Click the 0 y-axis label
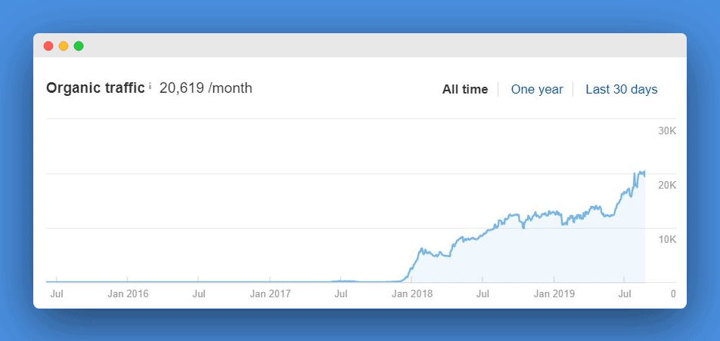 tap(672, 293)
